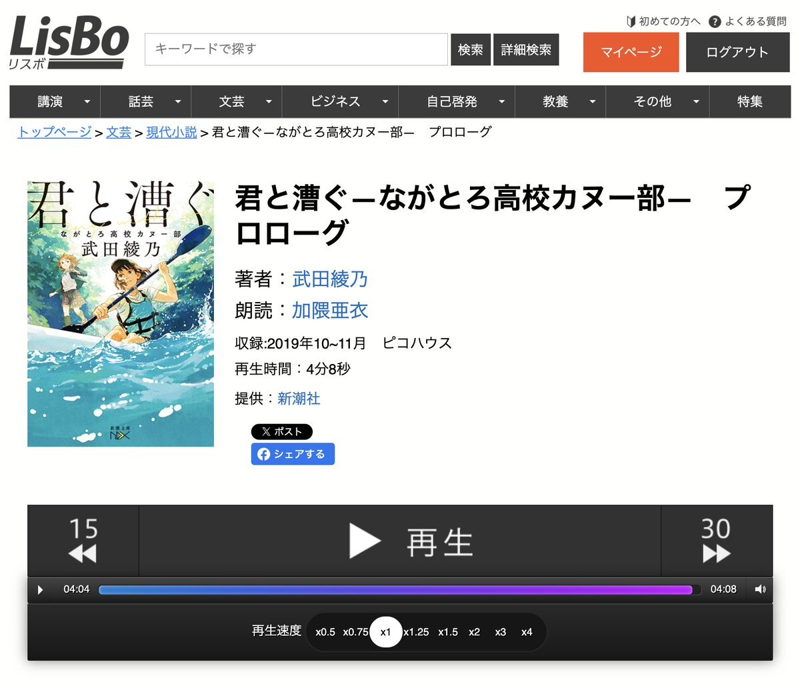Share on Facebook with シェアする button

pyautogui.click(x=293, y=454)
